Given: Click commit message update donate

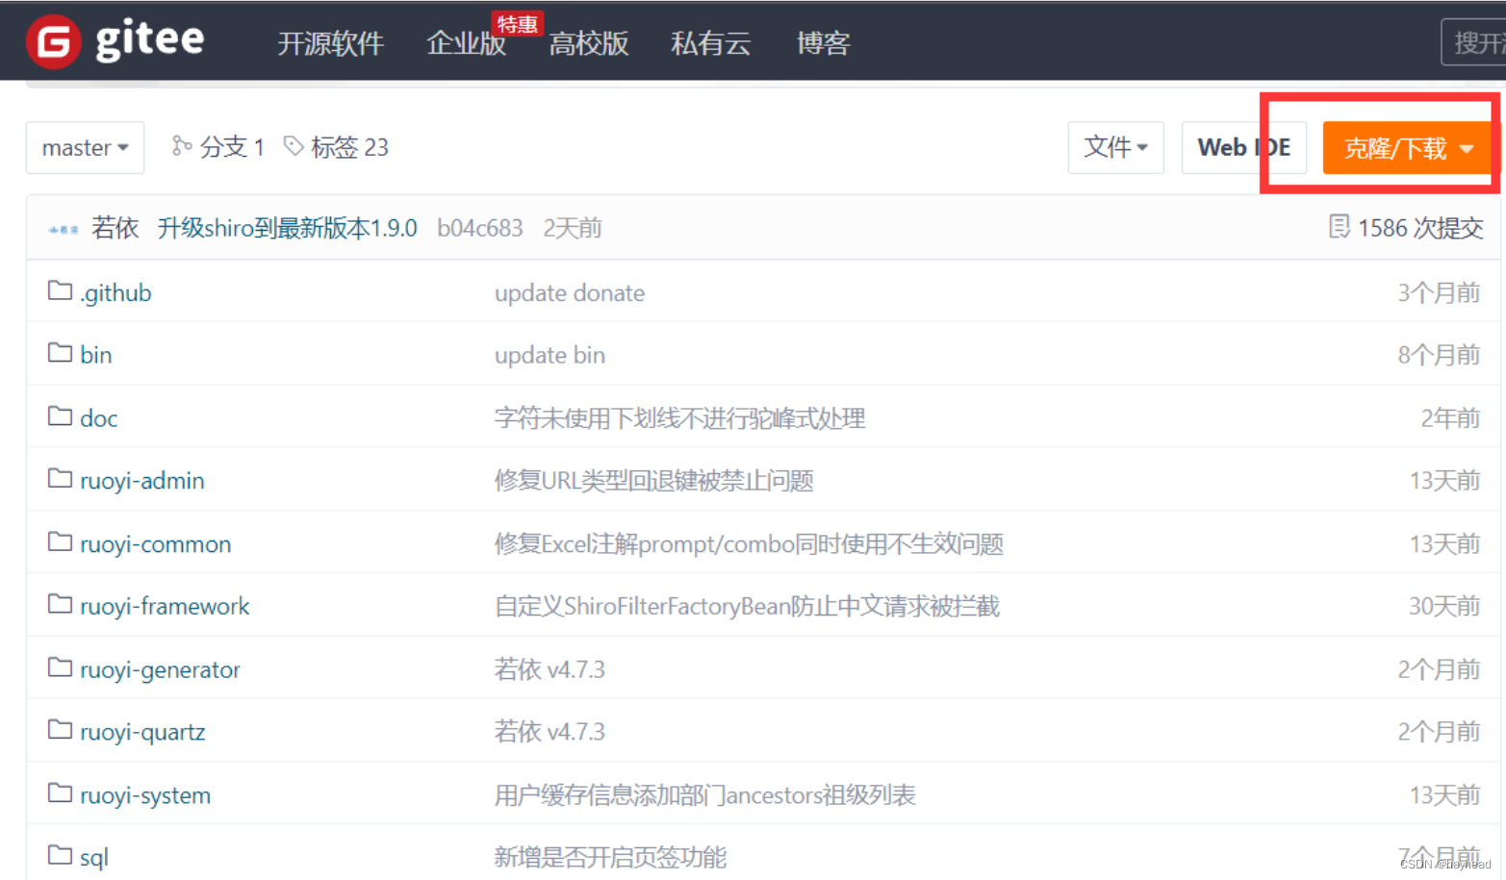Looking at the screenshot, I should point(569,292).
